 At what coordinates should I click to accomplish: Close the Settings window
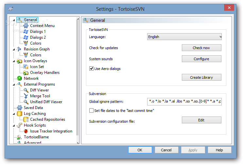tap(229, 7)
